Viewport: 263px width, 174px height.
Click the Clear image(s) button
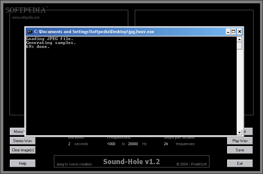point(23,150)
